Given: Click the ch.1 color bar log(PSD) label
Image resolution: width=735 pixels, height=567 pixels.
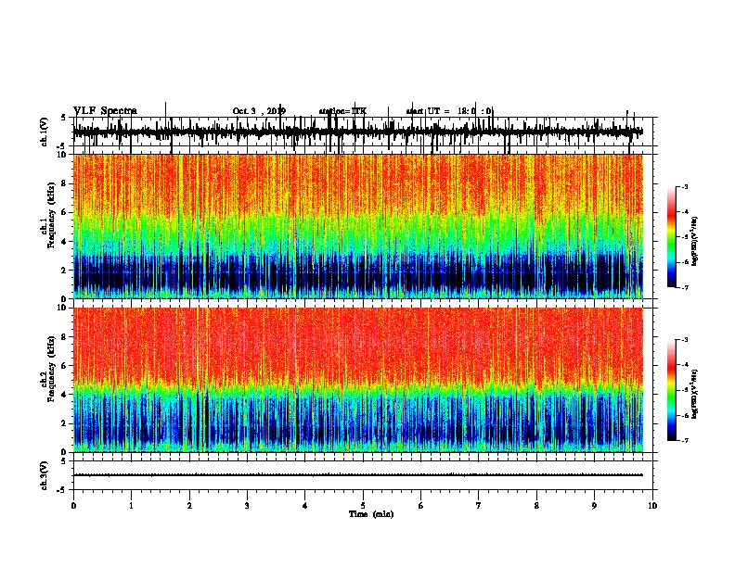Looking at the screenshot, I should tap(695, 242).
